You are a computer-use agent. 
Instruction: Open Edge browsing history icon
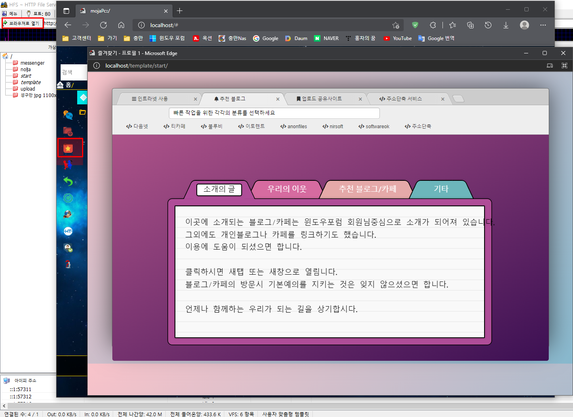488,25
